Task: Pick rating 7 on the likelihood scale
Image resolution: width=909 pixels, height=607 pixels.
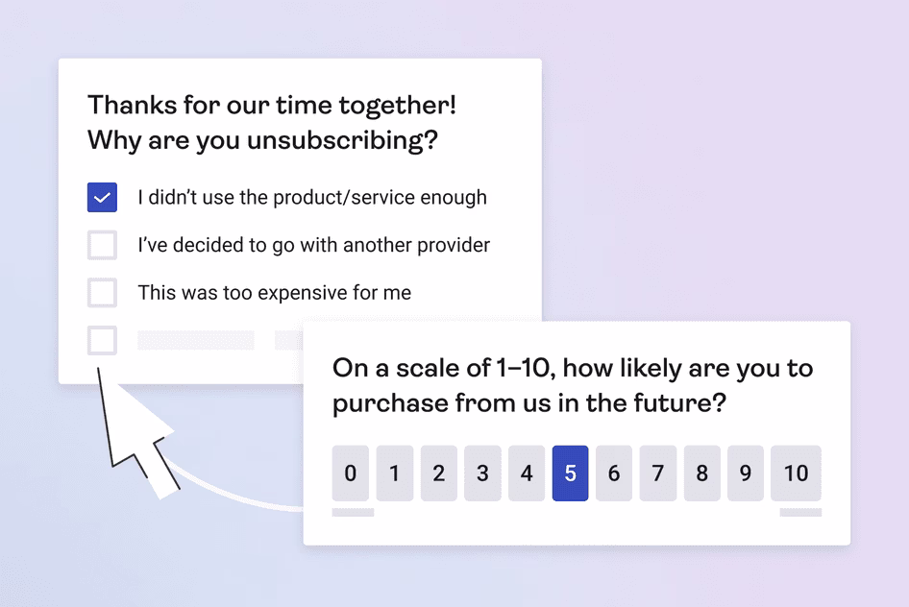Action: coord(657,473)
